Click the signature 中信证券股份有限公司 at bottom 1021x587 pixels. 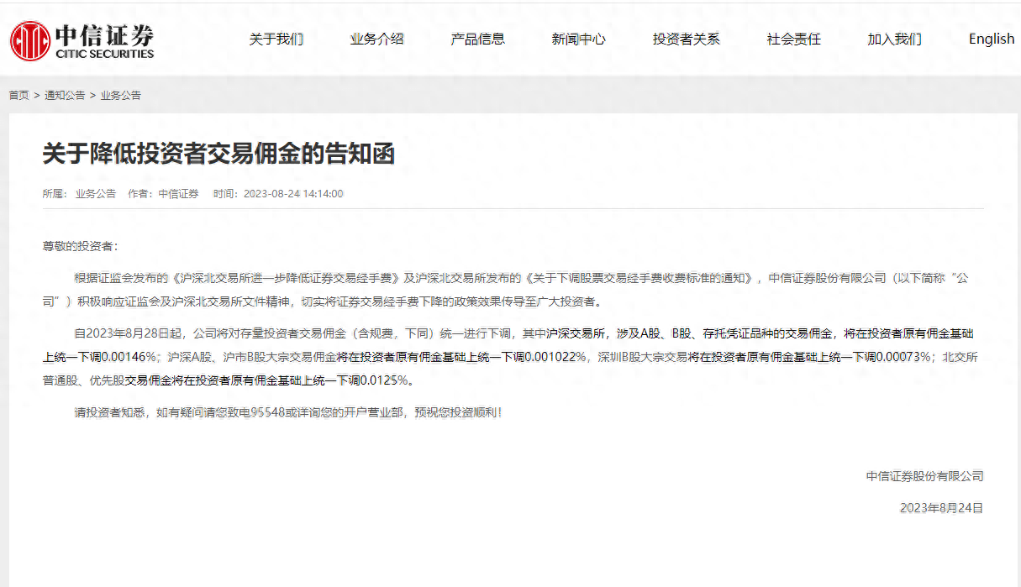(x=924, y=476)
